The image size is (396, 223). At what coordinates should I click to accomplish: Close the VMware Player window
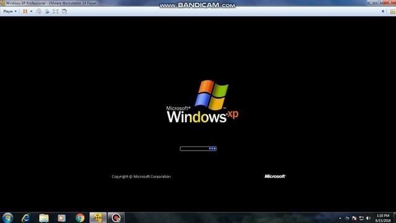coord(389,2)
